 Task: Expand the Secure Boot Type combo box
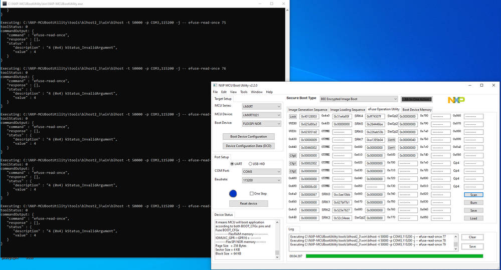click(359, 99)
